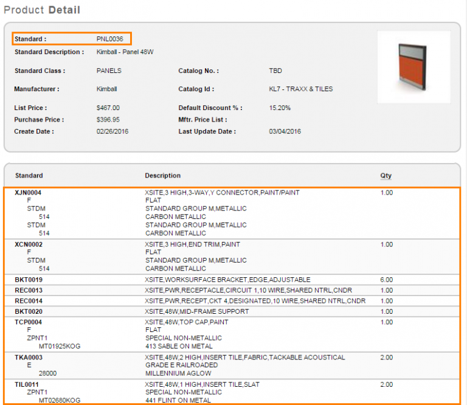Click the REC0014 standard code
This screenshot has width=467, height=405.
29,301
